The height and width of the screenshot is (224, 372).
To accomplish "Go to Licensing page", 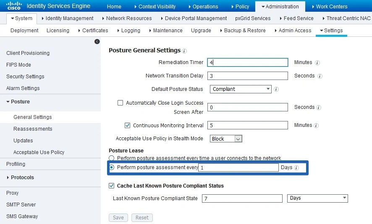I will click(x=58, y=31).
